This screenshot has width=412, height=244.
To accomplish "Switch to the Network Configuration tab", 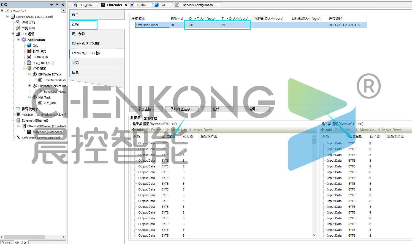I will pos(197,5).
